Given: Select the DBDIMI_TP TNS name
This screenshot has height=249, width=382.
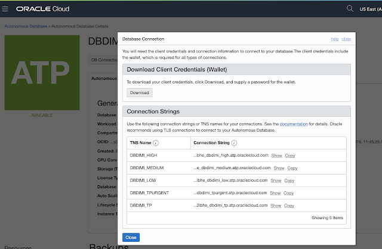Looking at the screenshot, I should [141, 206].
